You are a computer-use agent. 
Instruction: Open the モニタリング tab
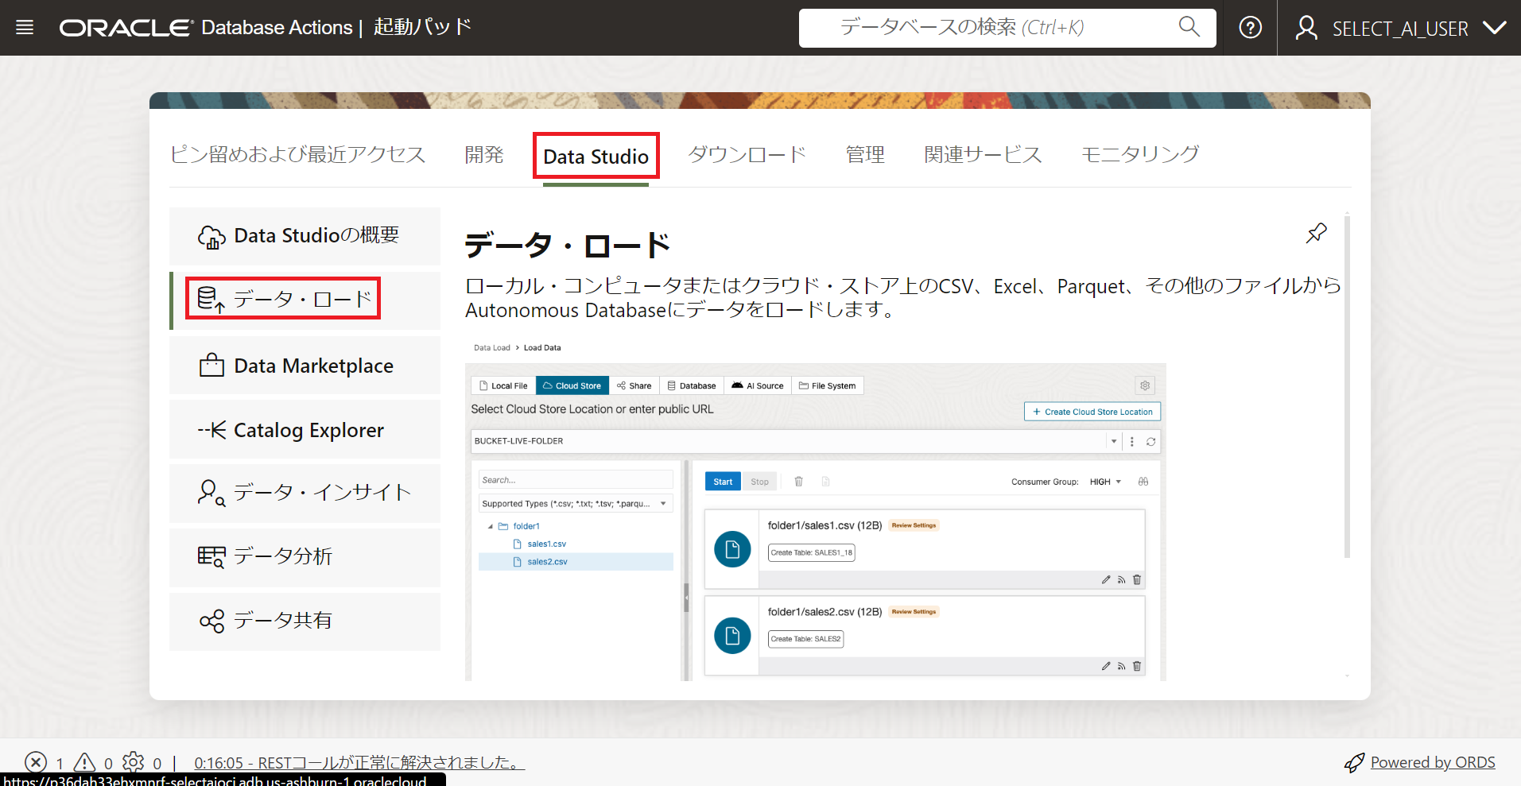[x=1139, y=155]
